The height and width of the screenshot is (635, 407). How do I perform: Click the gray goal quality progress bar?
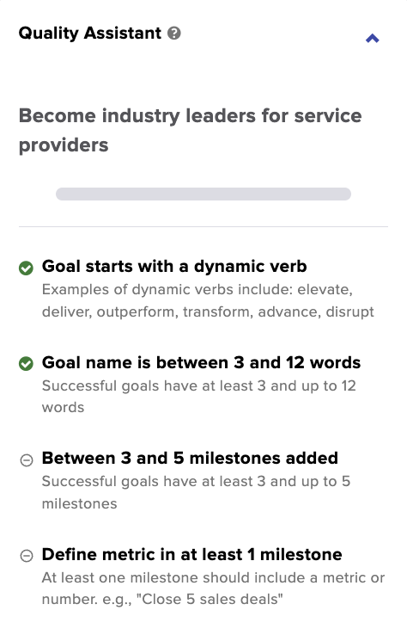pyautogui.click(x=203, y=194)
